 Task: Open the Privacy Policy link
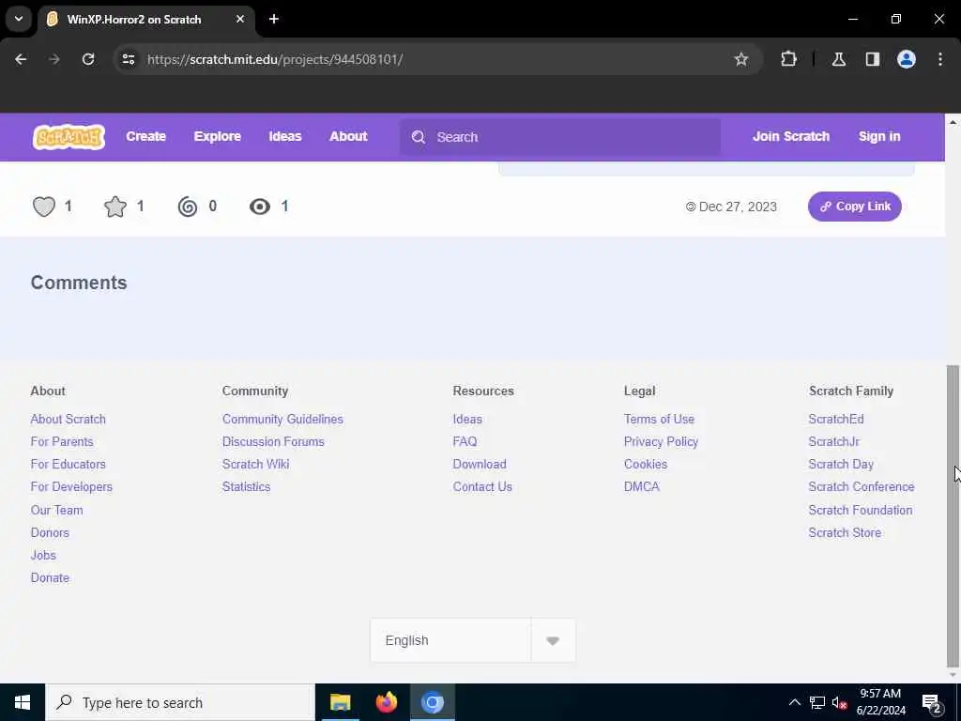pos(661,441)
